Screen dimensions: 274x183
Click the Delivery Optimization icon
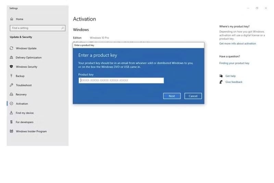12,57
